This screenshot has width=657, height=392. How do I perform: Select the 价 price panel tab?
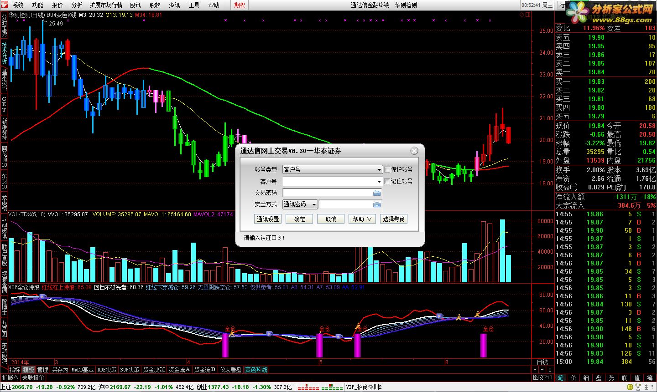click(x=573, y=377)
